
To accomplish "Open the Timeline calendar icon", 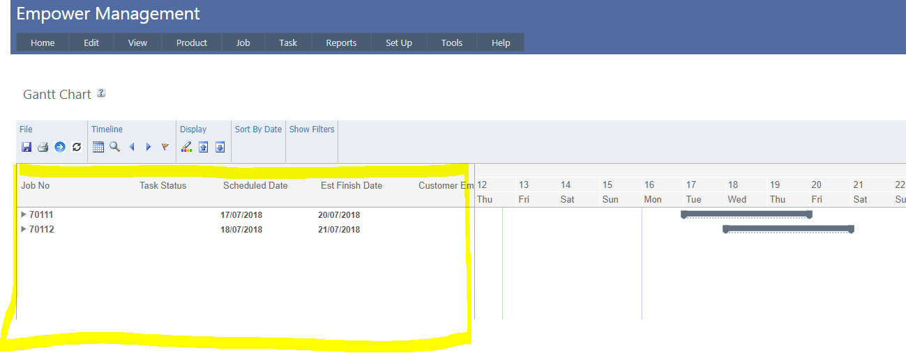I will pyautogui.click(x=98, y=147).
